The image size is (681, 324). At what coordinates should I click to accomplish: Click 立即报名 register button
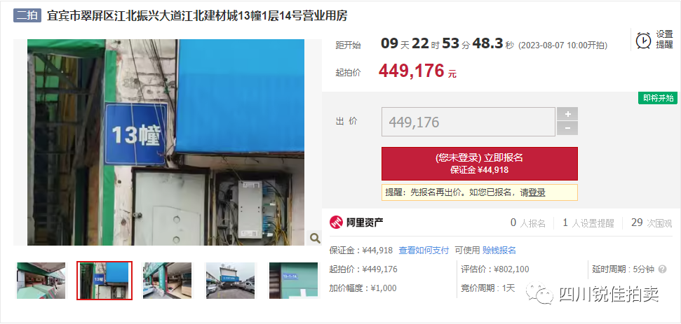[x=480, y=164]
